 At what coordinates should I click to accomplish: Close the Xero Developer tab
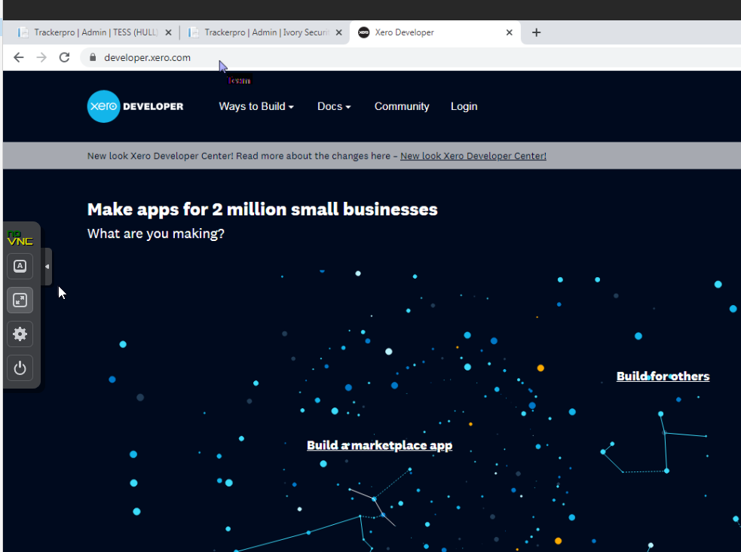(x=509, y=32)
